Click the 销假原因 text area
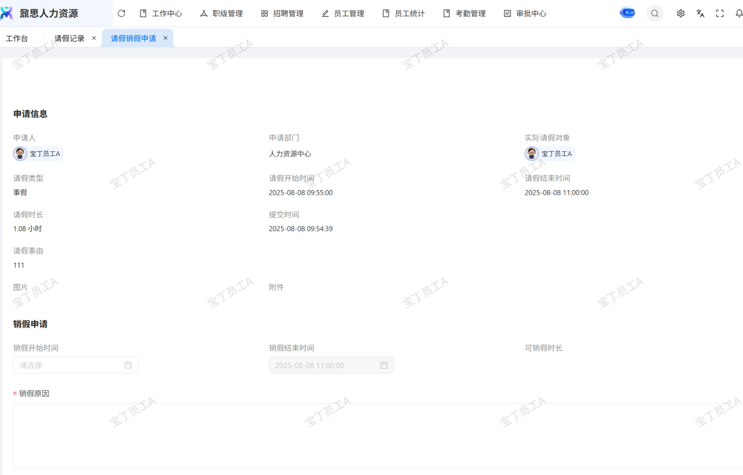Image resolution: width=743 pixels, height=475 pixels. (376, 435)
